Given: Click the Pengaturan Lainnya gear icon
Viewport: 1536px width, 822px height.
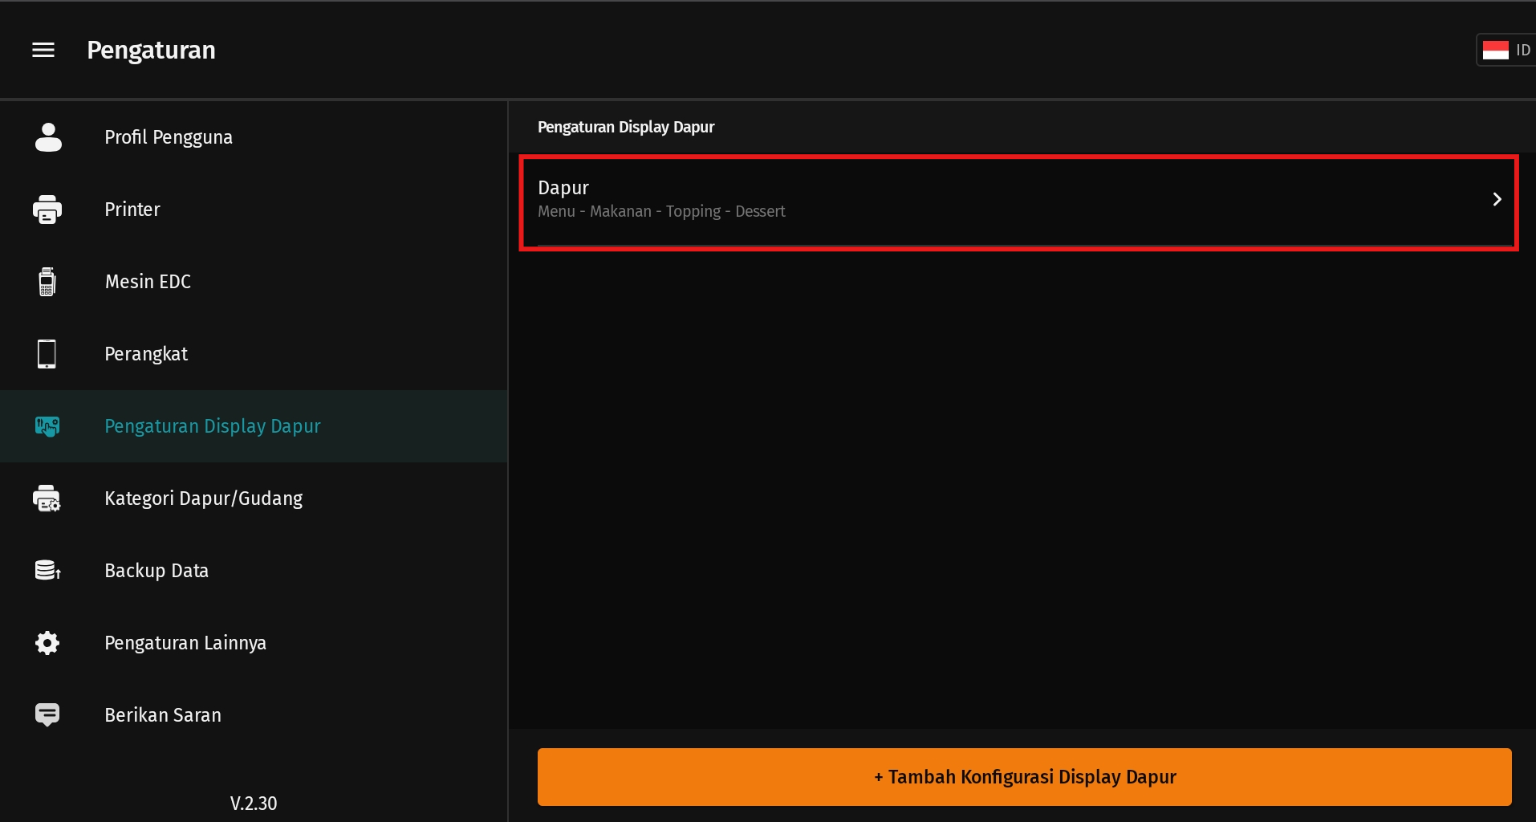Looking at the screenshot, I should click(47, 643).
